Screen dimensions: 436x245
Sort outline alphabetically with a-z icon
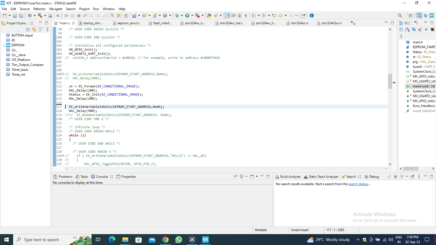click(x=407, y=29)
